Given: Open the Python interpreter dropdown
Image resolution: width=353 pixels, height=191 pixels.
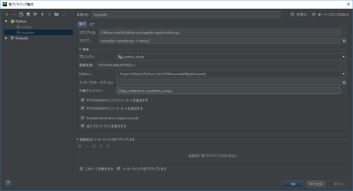Looking at the screenshot, I should (x=344, y=74).
